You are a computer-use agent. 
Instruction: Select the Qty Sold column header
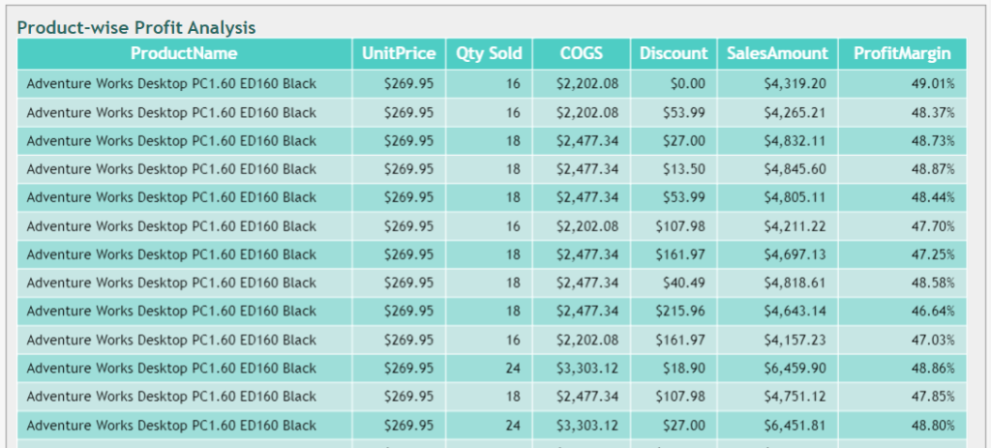[489, 54]
